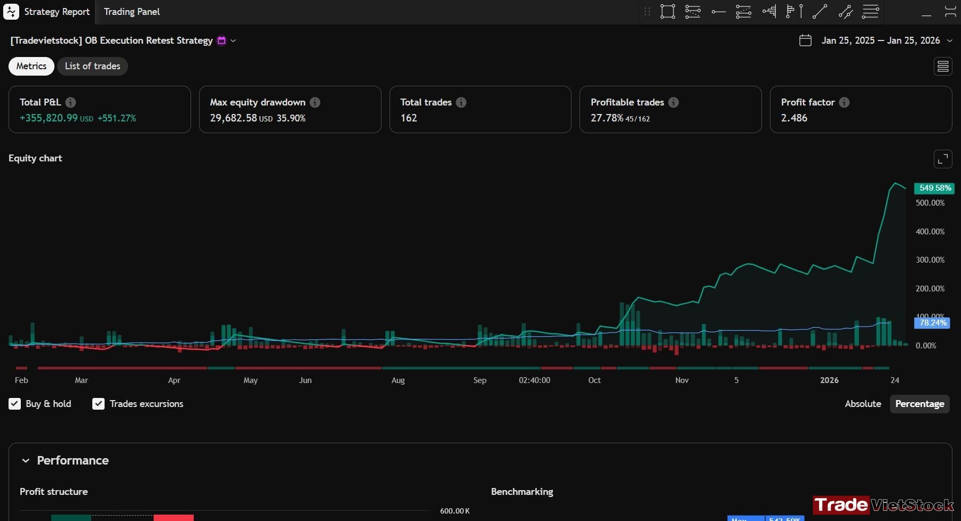Open the report layout settings icon below the date range
The image size is (961, 521).
[x=943, y=67]
